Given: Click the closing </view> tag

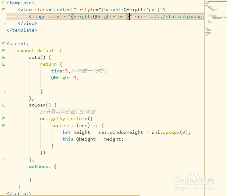Looking at the screenshot, I should pos(27,23).
